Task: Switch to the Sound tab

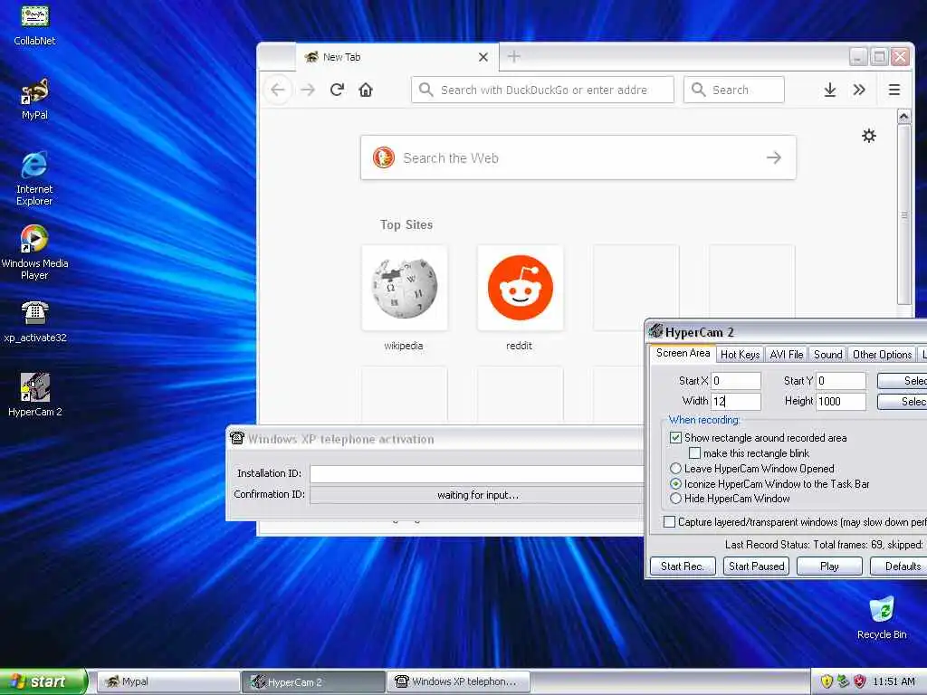Action: [827, 355]
